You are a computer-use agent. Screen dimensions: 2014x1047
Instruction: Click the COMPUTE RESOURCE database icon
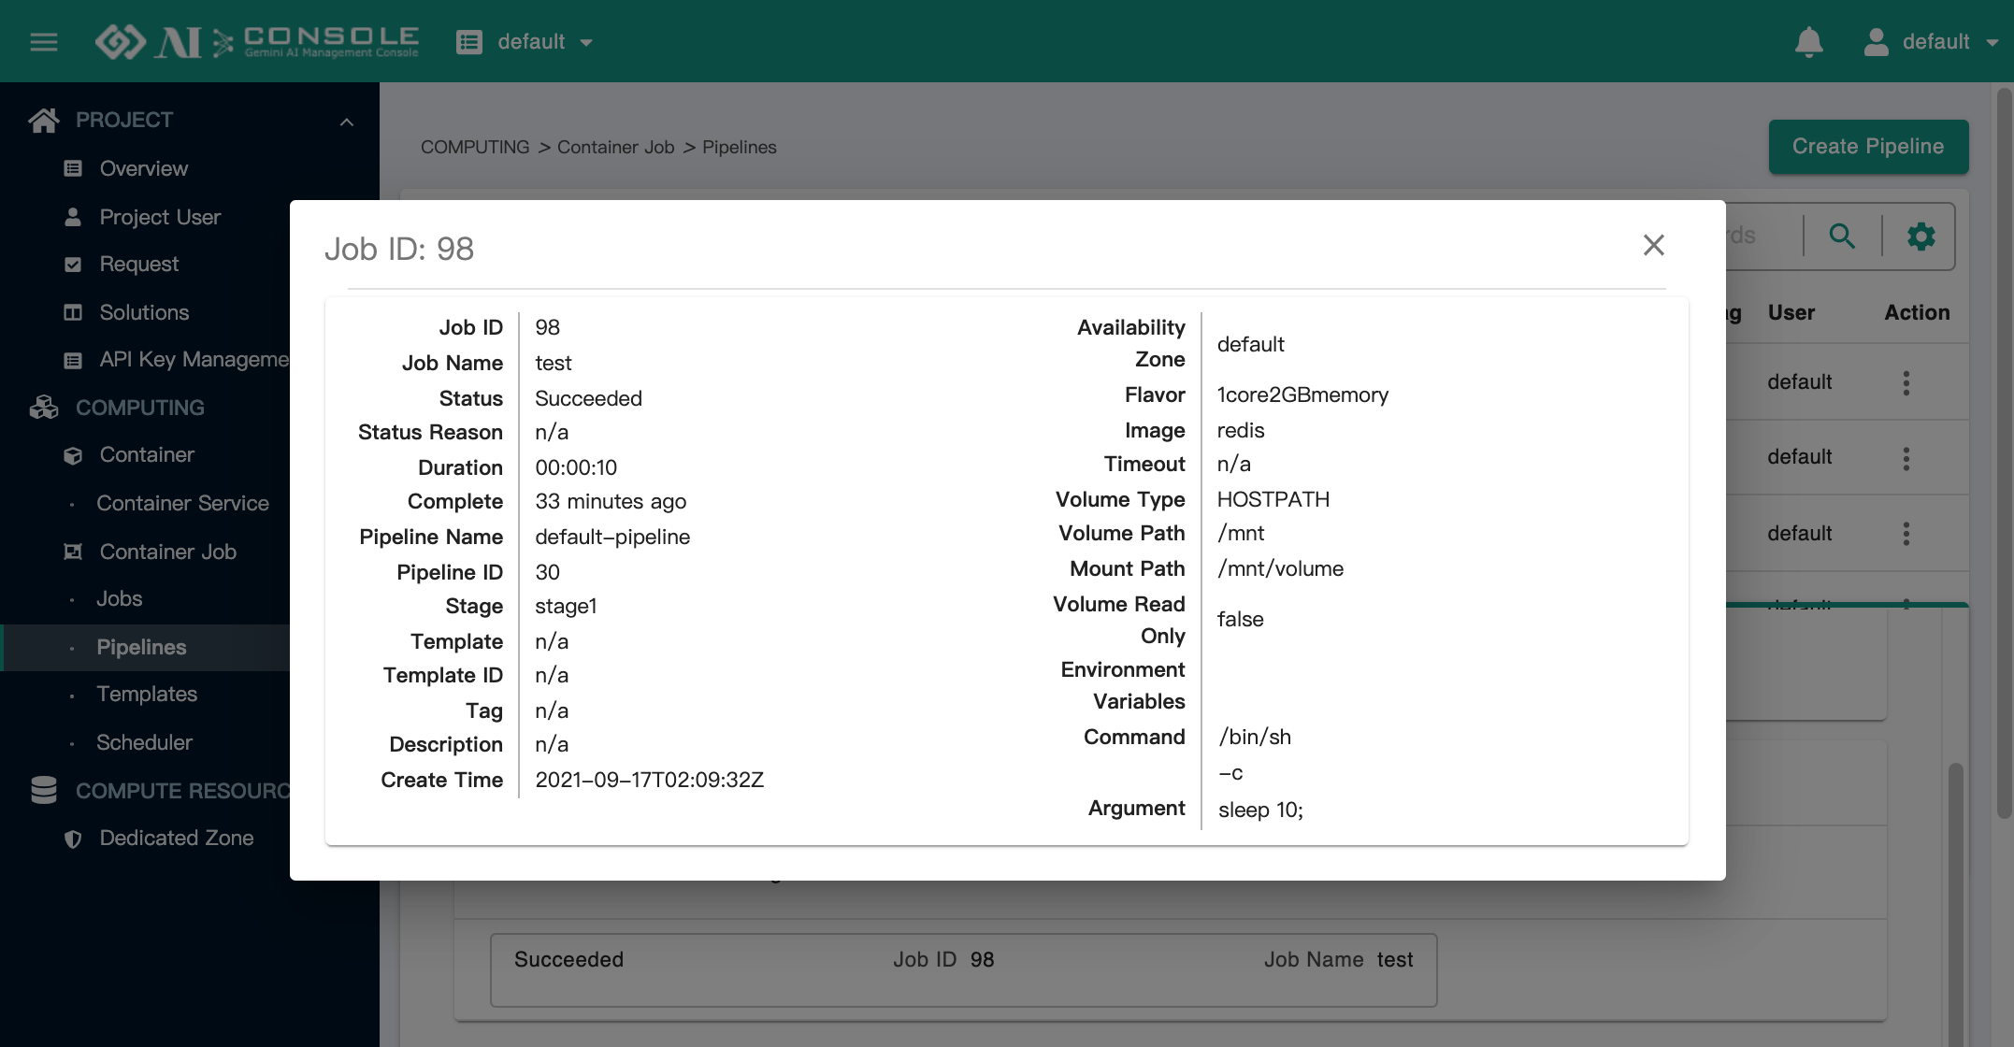click(x=44, y=790)
